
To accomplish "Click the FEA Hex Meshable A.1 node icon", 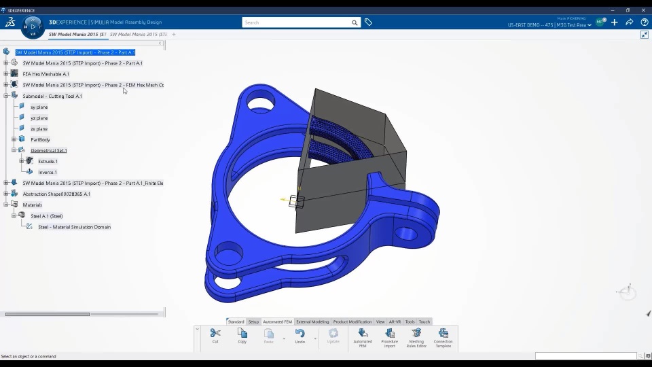I will (14, 73).
